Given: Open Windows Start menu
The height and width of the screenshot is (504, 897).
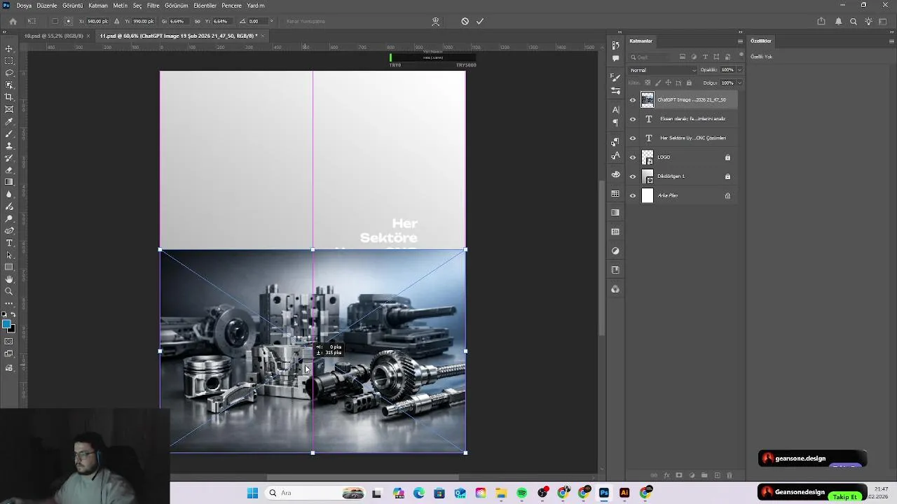Looking at the screenshot, I should click(252, 493).
